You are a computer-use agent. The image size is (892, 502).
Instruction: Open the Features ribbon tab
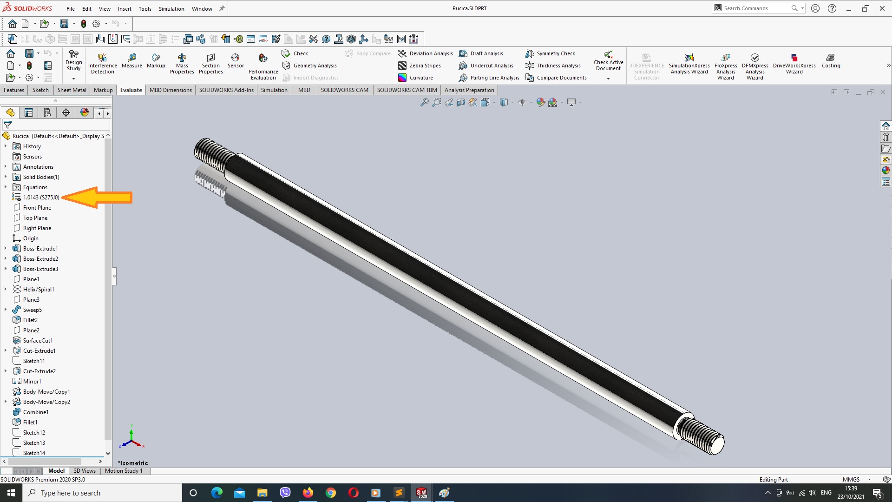14,90
